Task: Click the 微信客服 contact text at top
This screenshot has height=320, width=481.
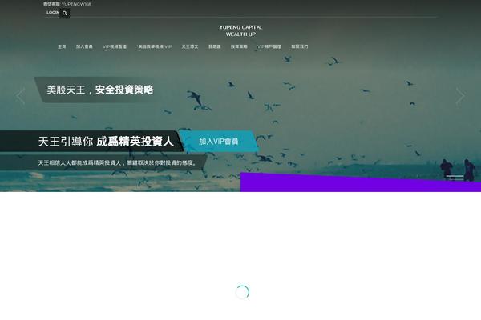Action: 67,4
